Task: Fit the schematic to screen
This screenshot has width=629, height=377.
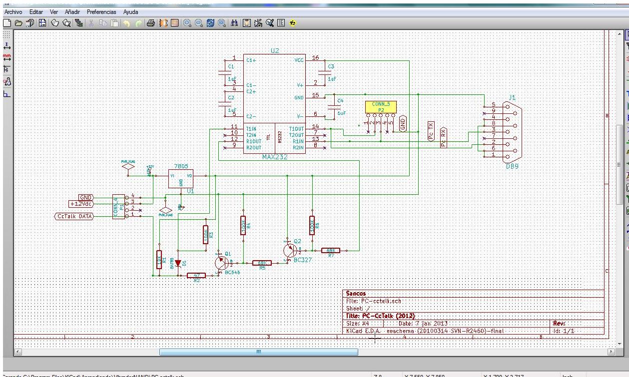Action: point(221,22)
